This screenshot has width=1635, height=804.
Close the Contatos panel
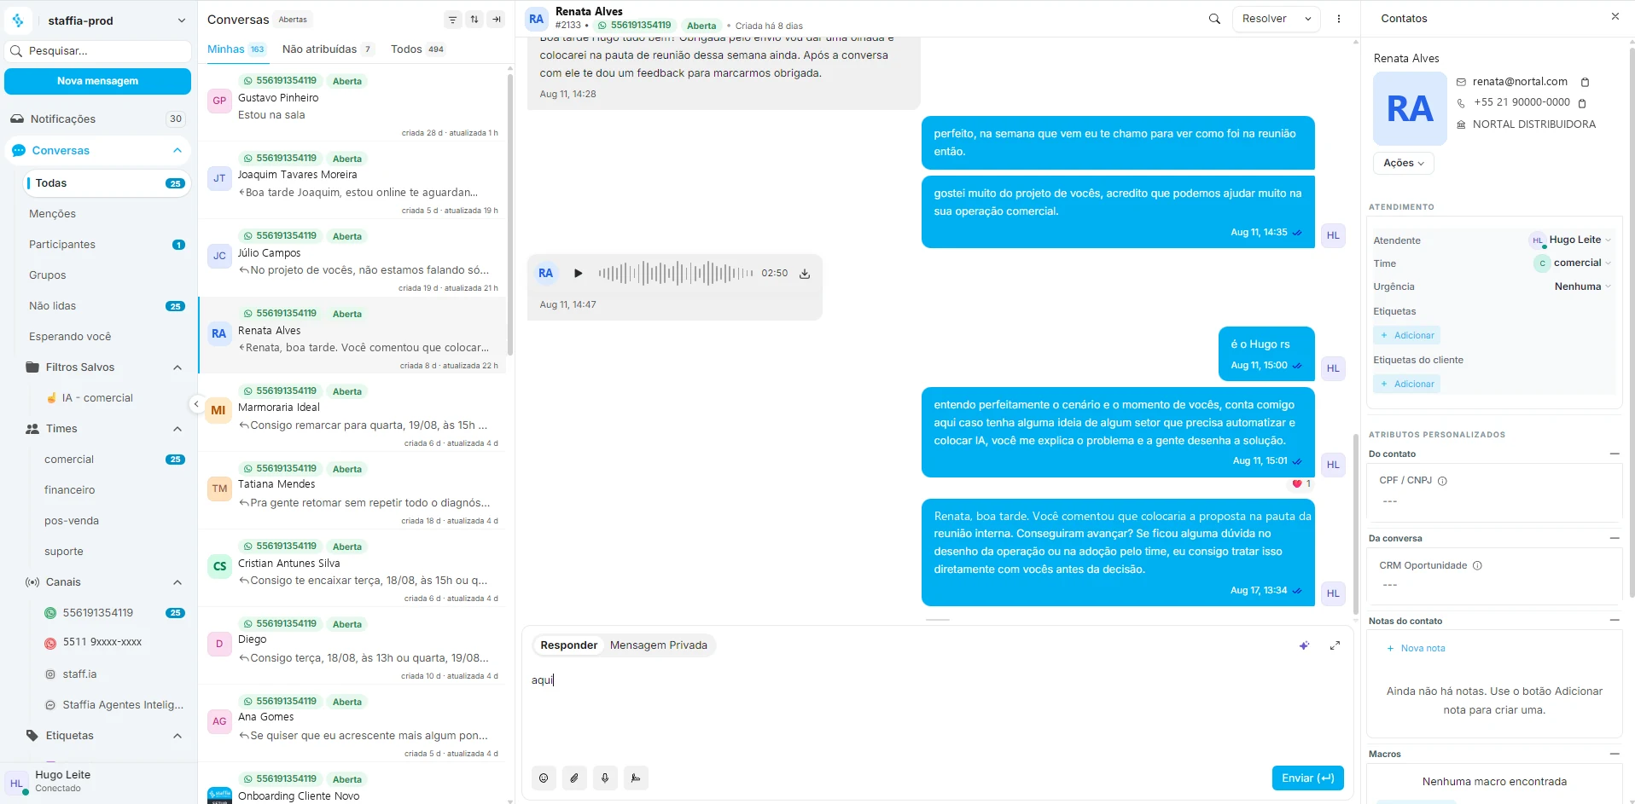tap(1615, 16)
